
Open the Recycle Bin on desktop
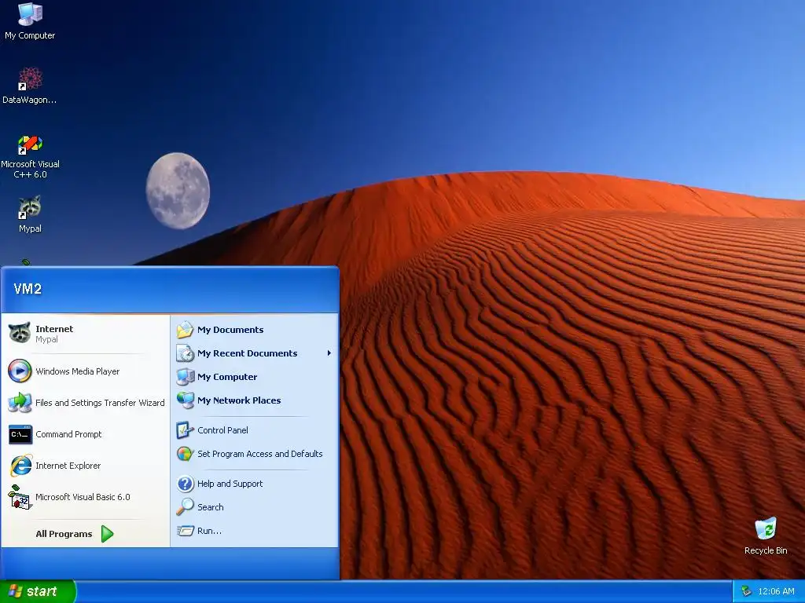click(x=766, y=535)
